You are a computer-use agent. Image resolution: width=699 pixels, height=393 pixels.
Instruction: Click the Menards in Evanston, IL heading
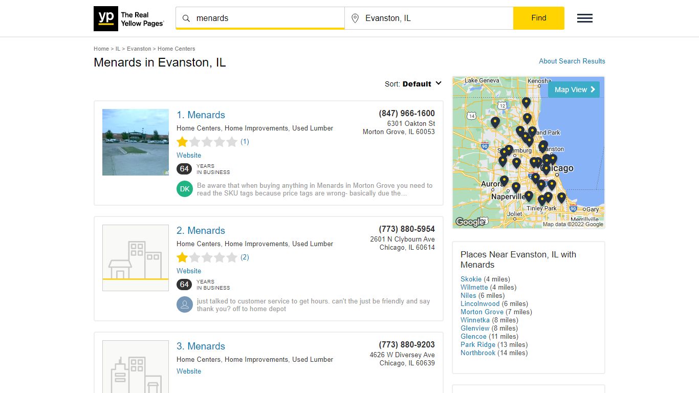tap(160, 62)
